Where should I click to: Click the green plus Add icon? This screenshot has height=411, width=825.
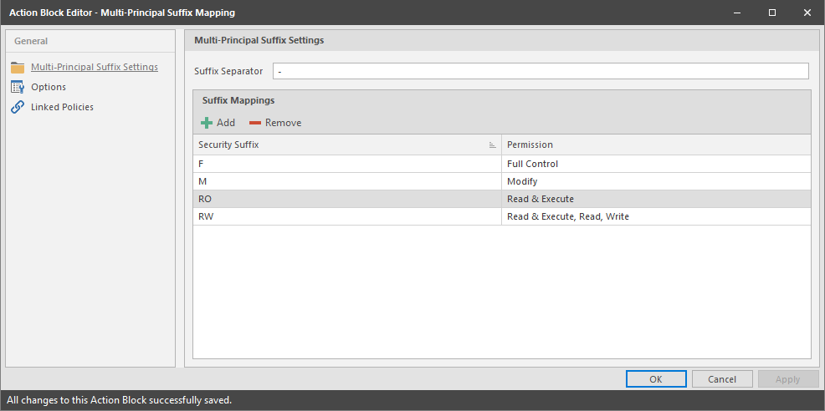coord(207,123)
